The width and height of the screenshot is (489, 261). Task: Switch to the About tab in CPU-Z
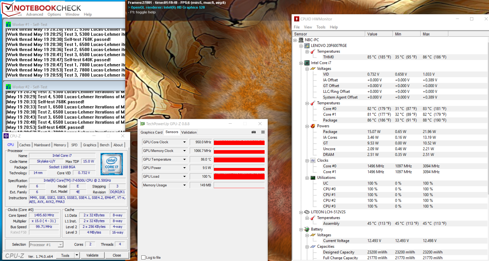[118, 145]
